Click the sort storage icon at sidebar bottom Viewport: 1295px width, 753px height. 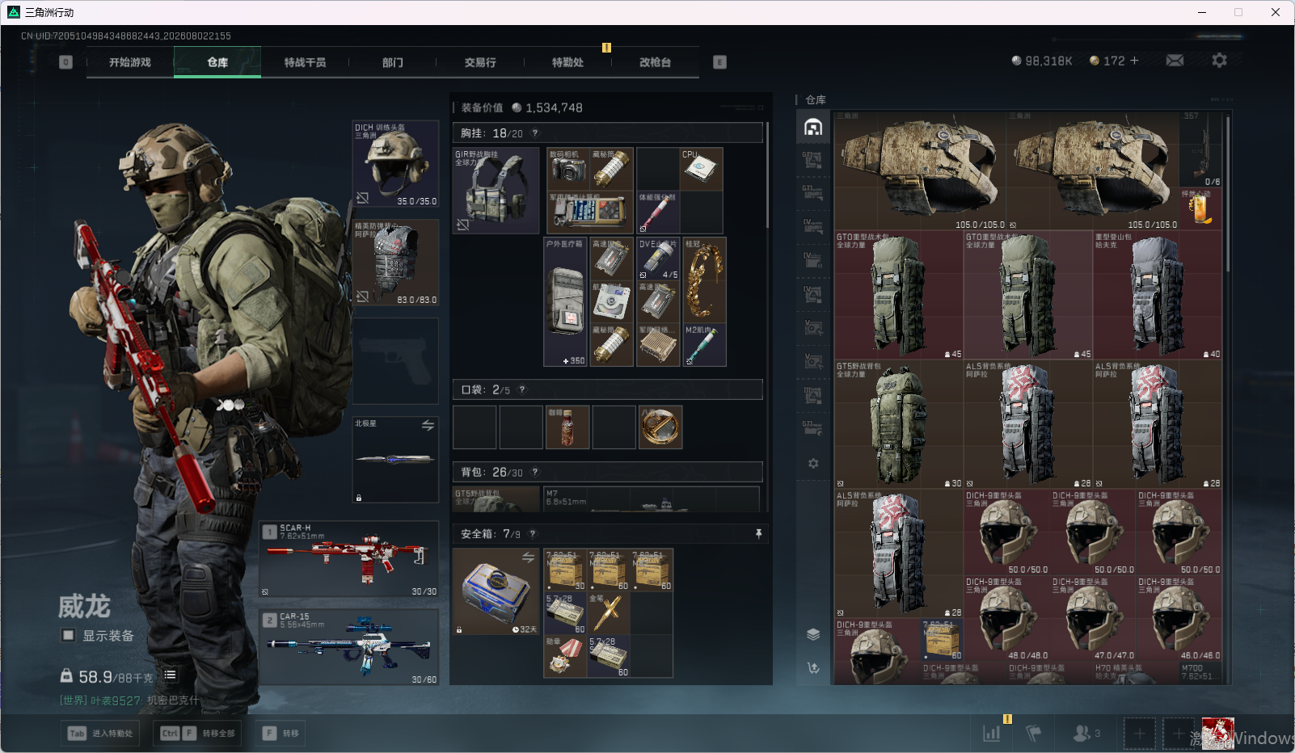(x=813, y=667)
